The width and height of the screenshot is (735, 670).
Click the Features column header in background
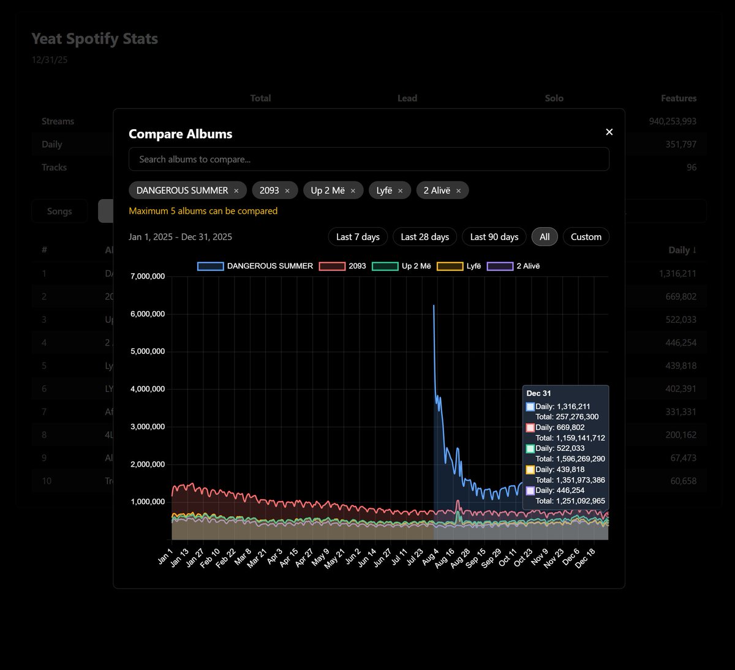tap(679, 98)
